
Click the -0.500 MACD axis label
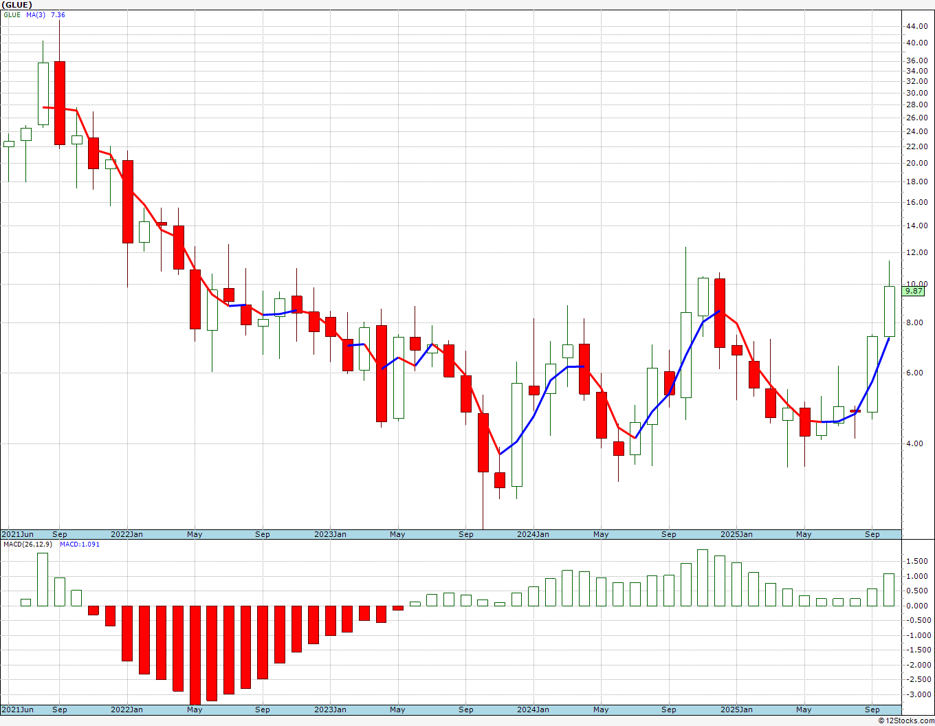917,620
